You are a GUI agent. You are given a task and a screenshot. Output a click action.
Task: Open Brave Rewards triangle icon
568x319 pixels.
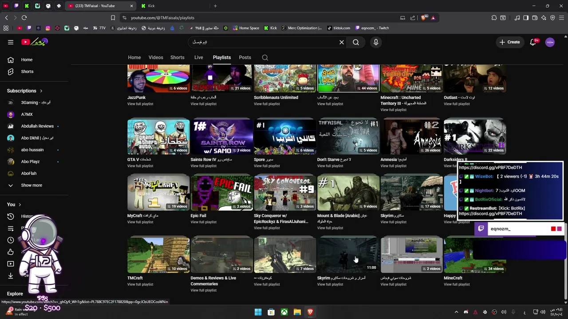click(x=433, y=18)
